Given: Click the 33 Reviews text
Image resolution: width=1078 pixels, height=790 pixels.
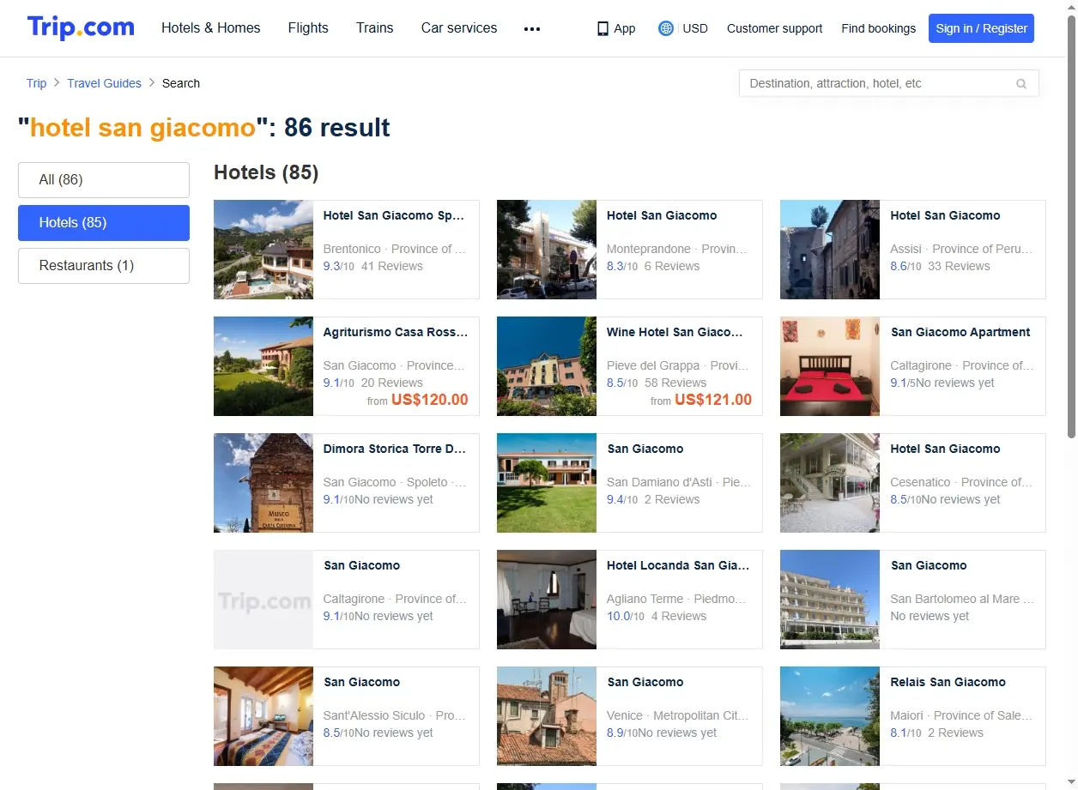Looking at the screenshot, I should pyautogui.click(x=960, y=267).
